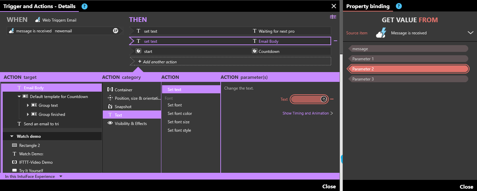Click the Position, size & orientation icon

(110, 98)
